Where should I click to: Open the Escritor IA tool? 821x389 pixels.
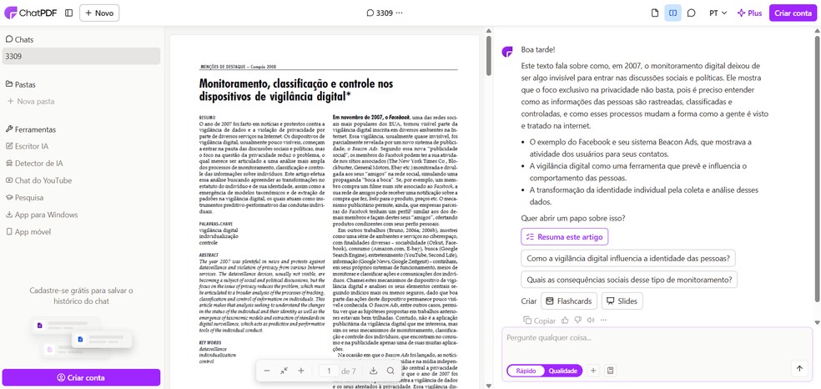click(27, 147)
